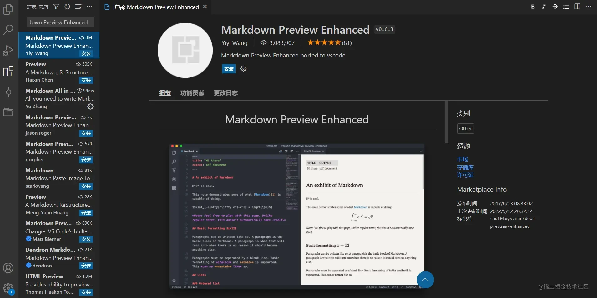
Task: Open gear for Markdown All in One
Action: 90,107
